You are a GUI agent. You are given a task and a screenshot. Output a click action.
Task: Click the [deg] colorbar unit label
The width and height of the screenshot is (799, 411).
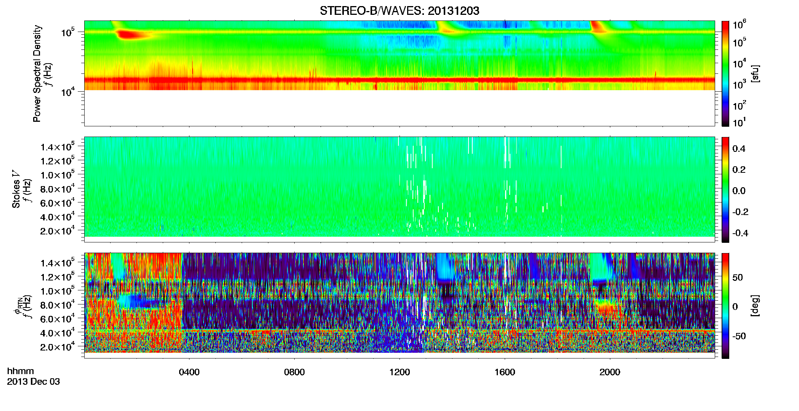click(755, 306)
